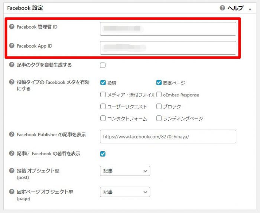Click the ヘルプ question mark icon in header
Viewport: 260px width, 213px height.
click(x=222, y=8)
